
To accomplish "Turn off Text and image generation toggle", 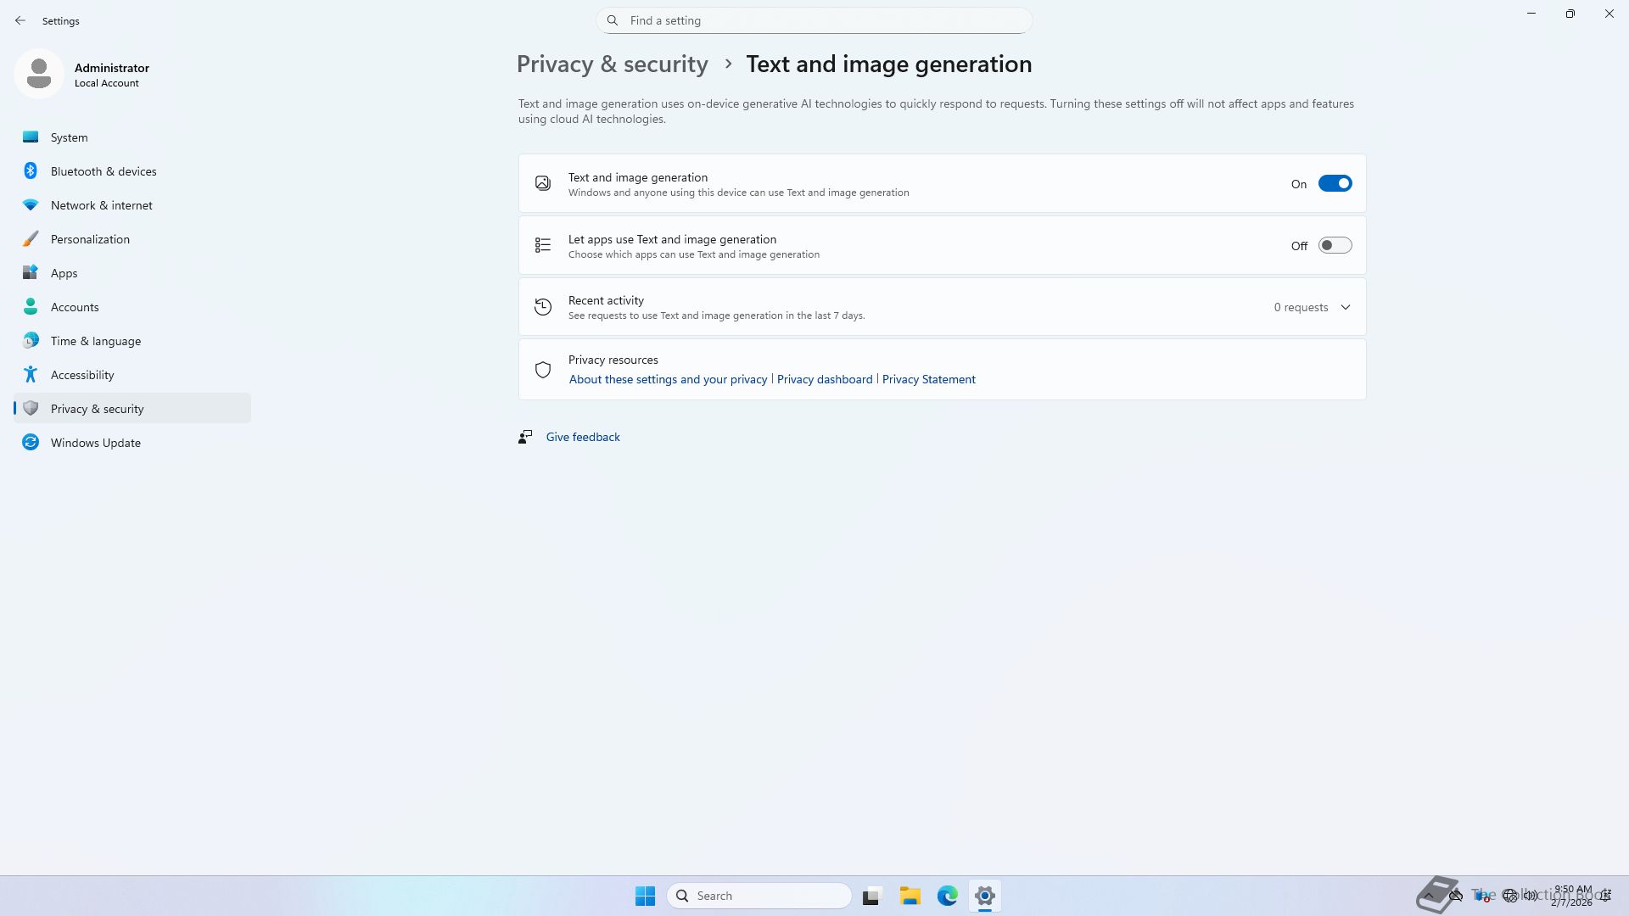I will coord(1334,184).
